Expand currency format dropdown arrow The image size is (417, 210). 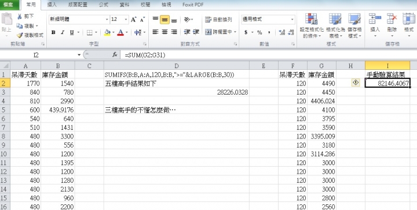252,32
